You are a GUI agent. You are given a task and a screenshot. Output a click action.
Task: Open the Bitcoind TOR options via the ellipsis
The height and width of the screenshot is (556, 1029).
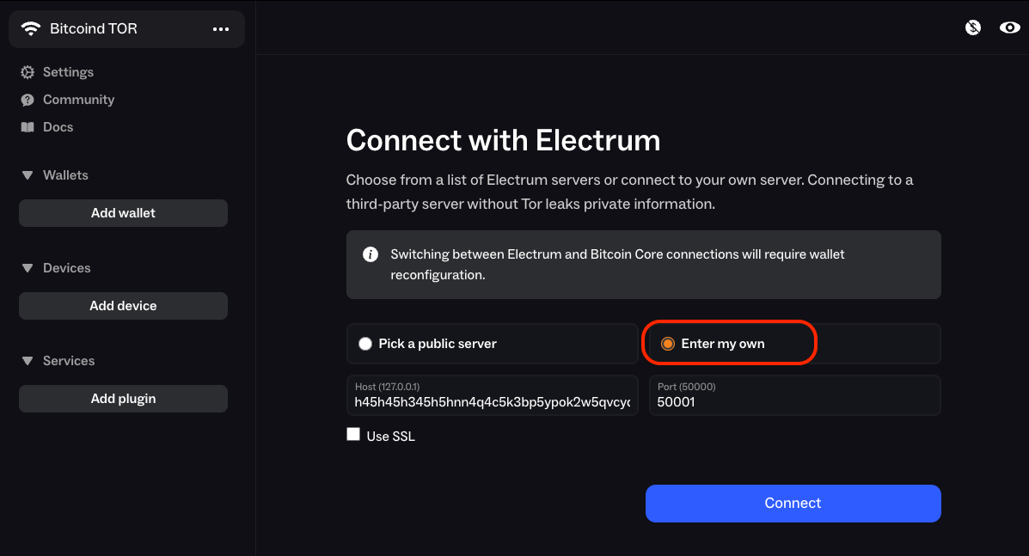221,28
